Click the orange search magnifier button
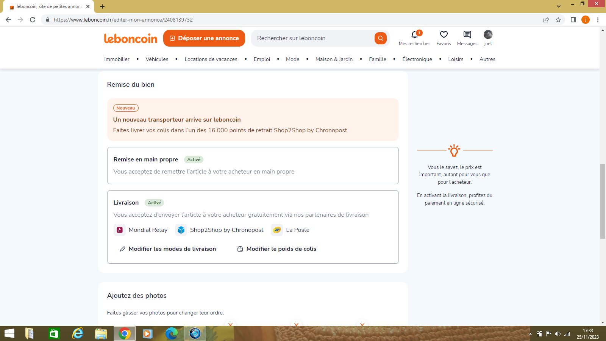Viewport: 606px width, 341px height. point(381,38)
